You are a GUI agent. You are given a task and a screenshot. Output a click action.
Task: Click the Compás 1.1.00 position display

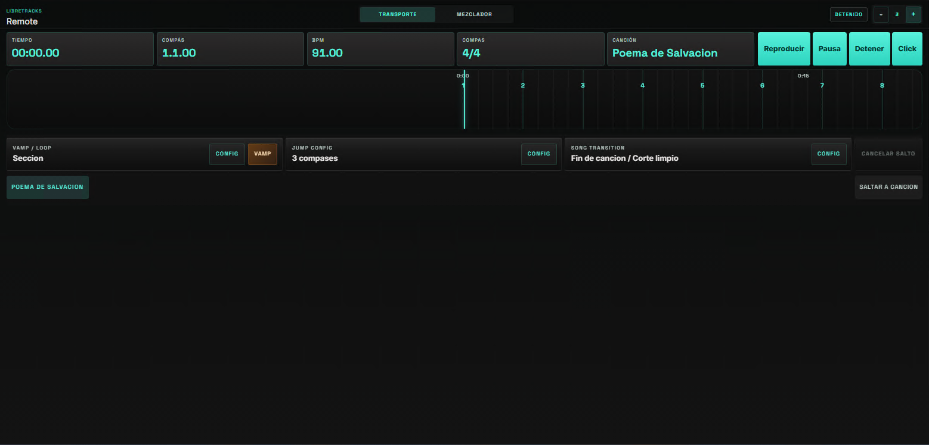(230, 49)
